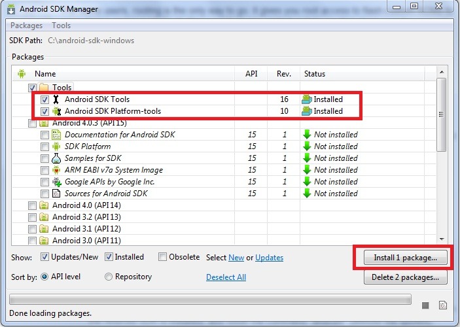This screenshot has height=327, width=460.
Task: Click the Status column header
Action: click(x=315, y=74)
